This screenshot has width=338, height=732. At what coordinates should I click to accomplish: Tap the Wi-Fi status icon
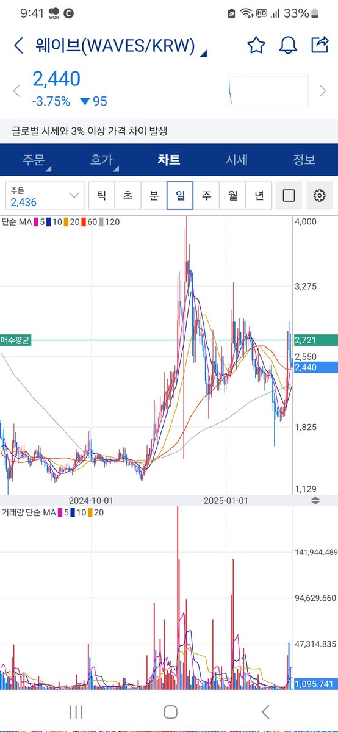[246, 13]
